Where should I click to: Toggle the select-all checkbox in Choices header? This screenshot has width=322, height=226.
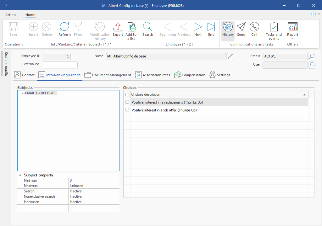point(127,94)
